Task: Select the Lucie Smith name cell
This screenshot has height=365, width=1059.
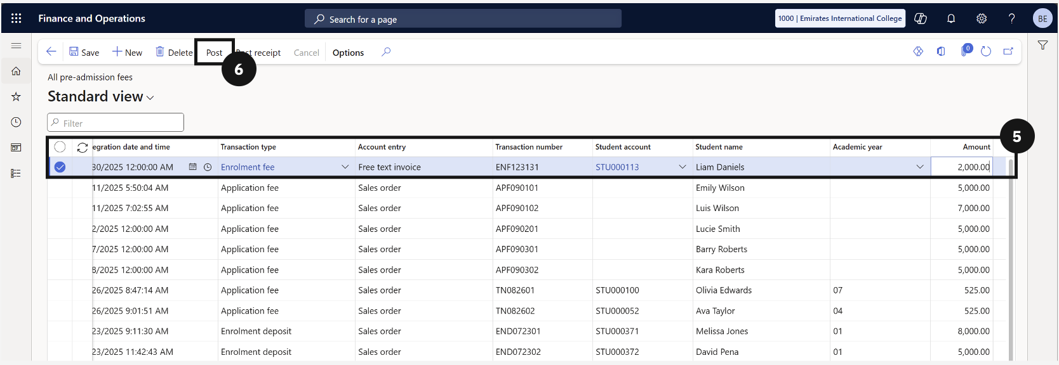Action: point(717,229)
